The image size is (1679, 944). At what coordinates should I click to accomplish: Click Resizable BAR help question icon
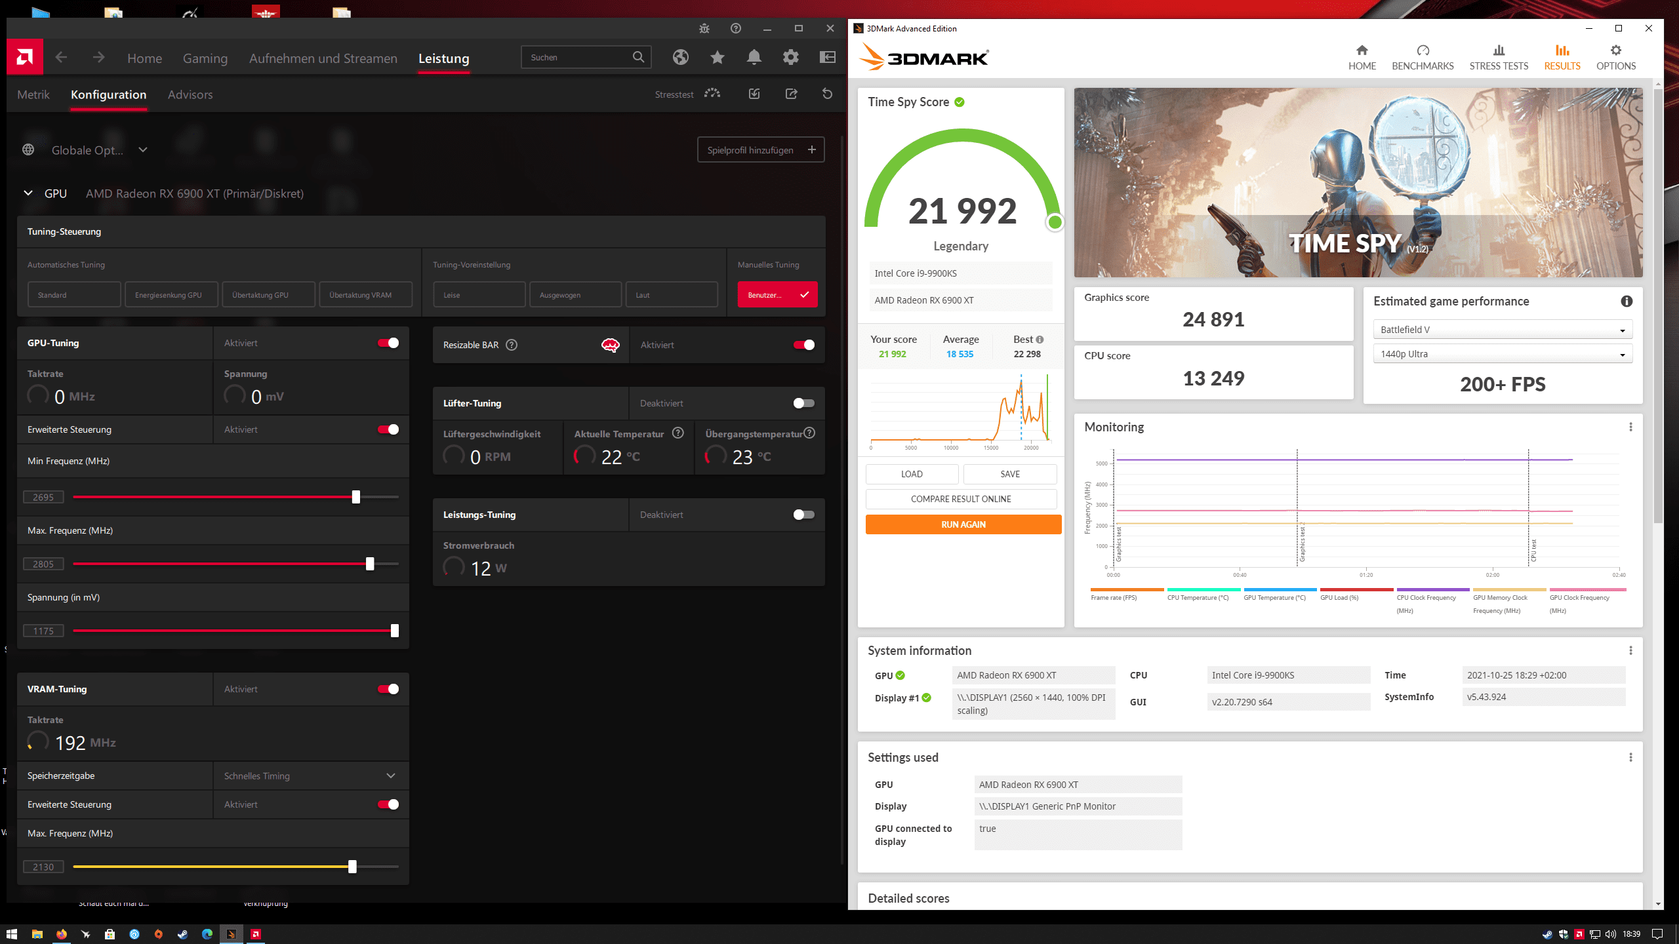[512, 345]
